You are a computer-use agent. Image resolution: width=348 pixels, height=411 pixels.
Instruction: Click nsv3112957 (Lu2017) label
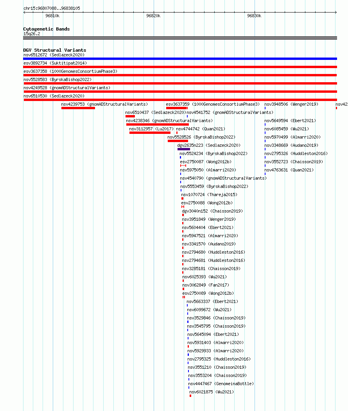point(151,129)
